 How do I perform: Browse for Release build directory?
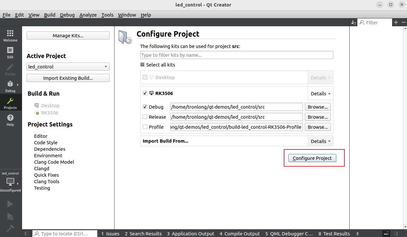pyautogui.click(x=318, y=117)
